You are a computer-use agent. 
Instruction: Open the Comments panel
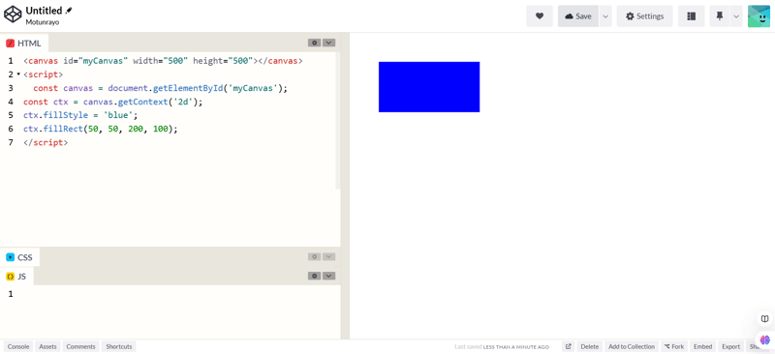tap(81, 346)
